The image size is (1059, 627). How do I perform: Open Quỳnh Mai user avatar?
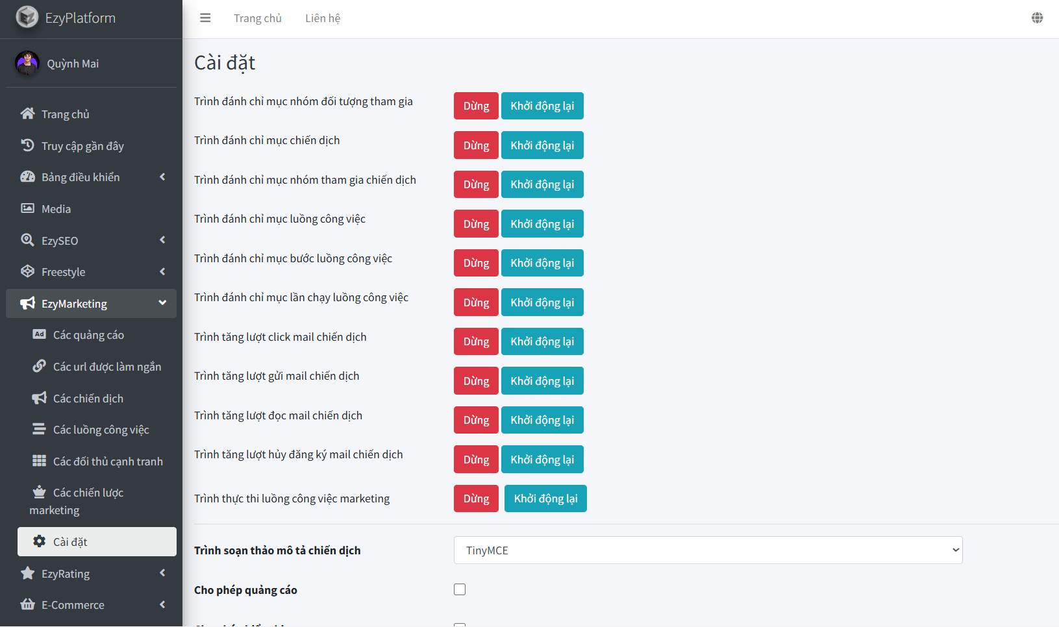pyautogui.click(x=27, y=63)
